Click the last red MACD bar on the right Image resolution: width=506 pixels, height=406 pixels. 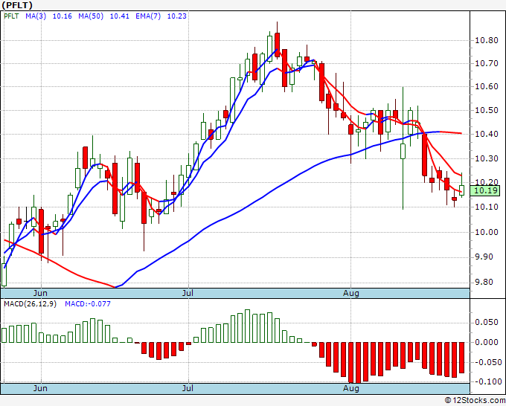pos(462,358)
